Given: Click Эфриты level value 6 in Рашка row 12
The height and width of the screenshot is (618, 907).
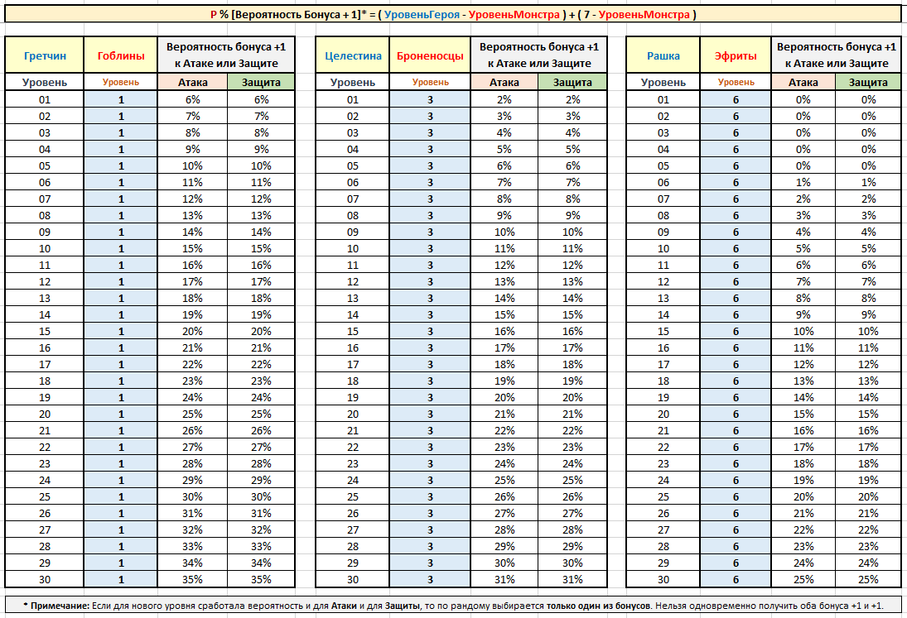Looking at the screenshot, I should [736, 281].
